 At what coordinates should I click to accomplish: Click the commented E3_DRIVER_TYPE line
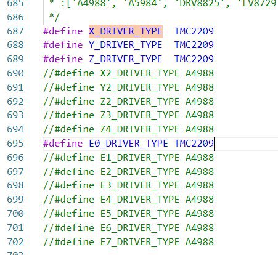(x=129, y=185)
